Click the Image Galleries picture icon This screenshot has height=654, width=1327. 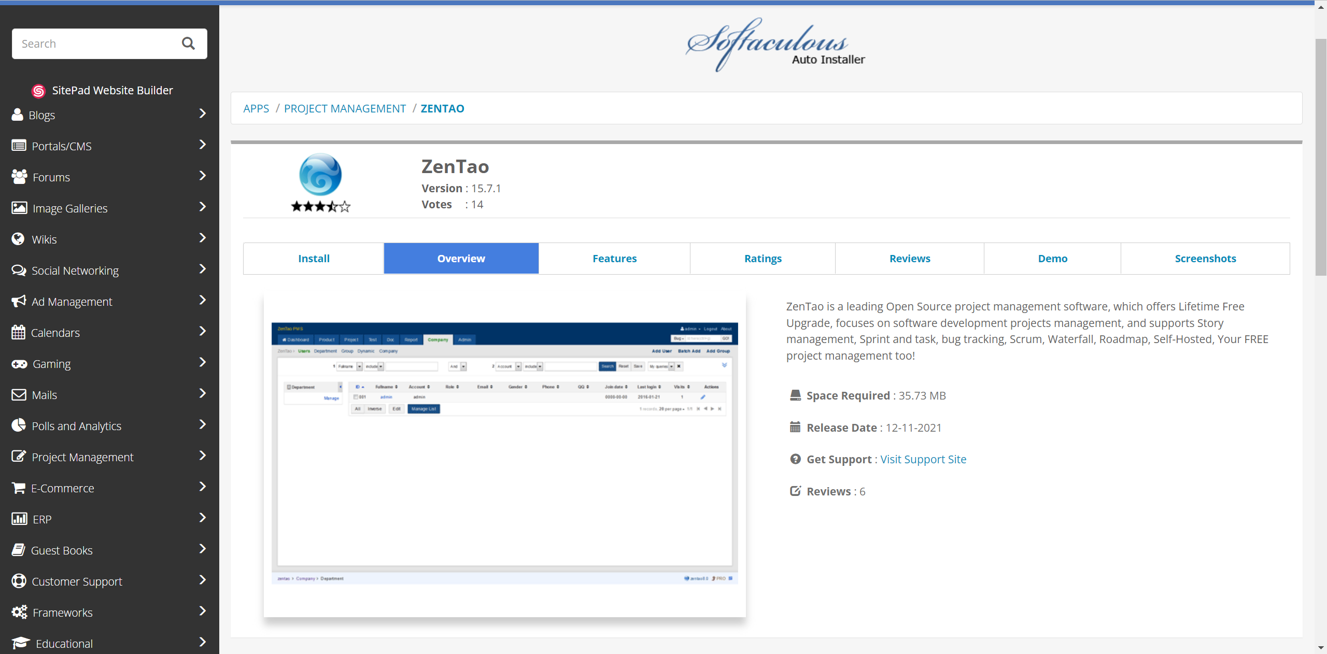[19, 208]
